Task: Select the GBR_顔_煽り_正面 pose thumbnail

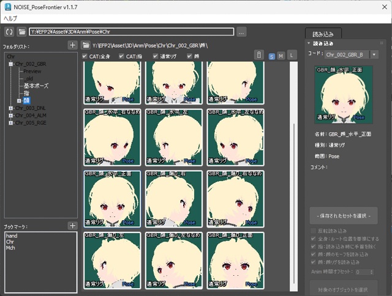Action: [235, 261]
